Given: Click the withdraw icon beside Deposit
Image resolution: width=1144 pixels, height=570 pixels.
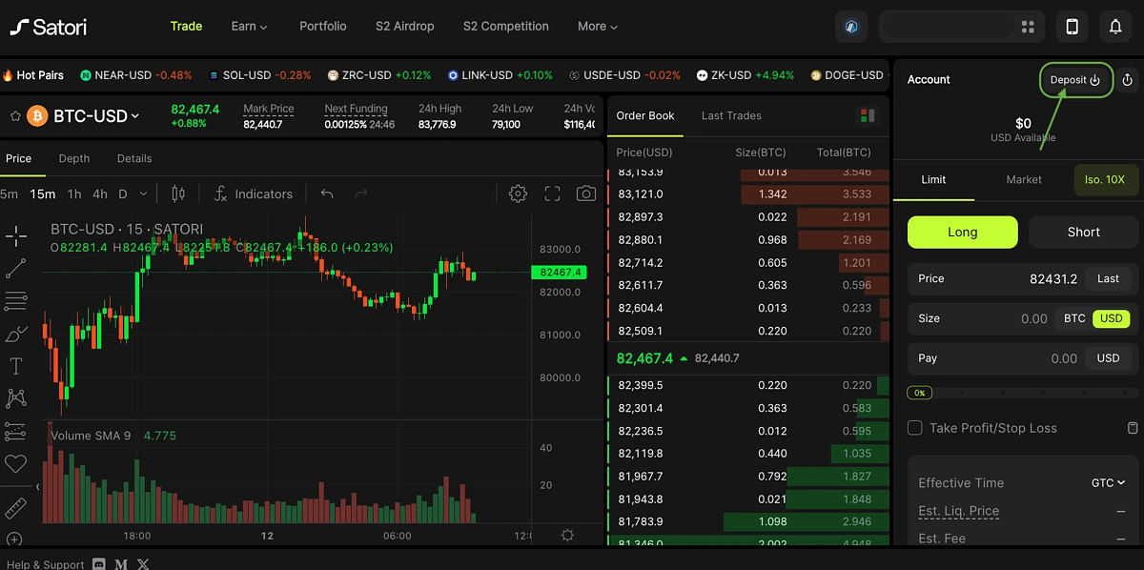Looking at the screenshot, I should 1128,80.
